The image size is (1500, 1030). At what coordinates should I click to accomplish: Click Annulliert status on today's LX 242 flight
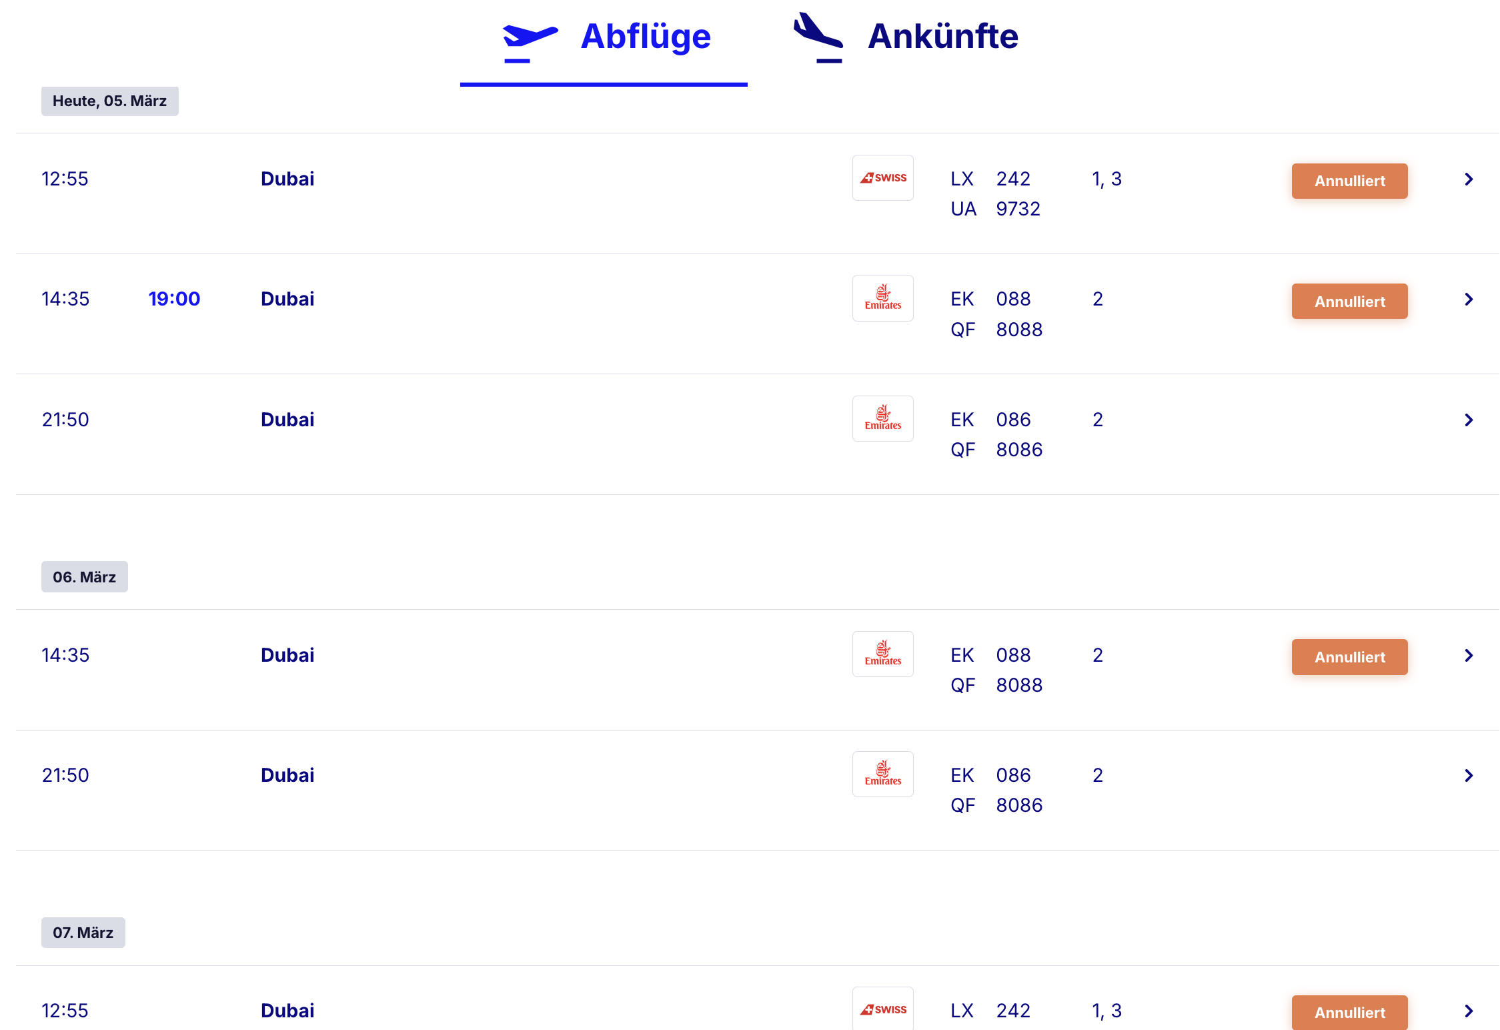(x=1349, y=181)
